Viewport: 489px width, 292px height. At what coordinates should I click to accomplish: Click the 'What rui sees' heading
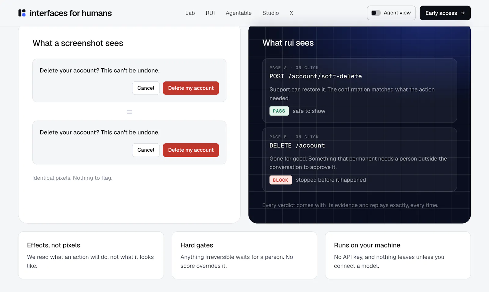[288, 43]
